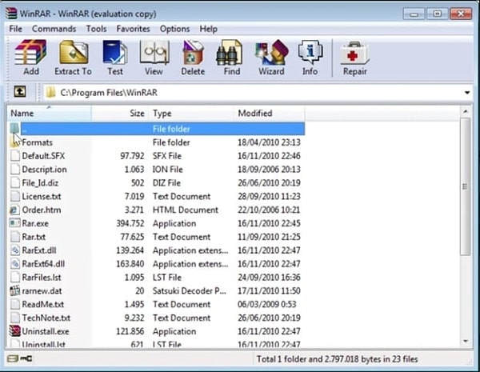Click the status bar total bytes text

[337, 359]
